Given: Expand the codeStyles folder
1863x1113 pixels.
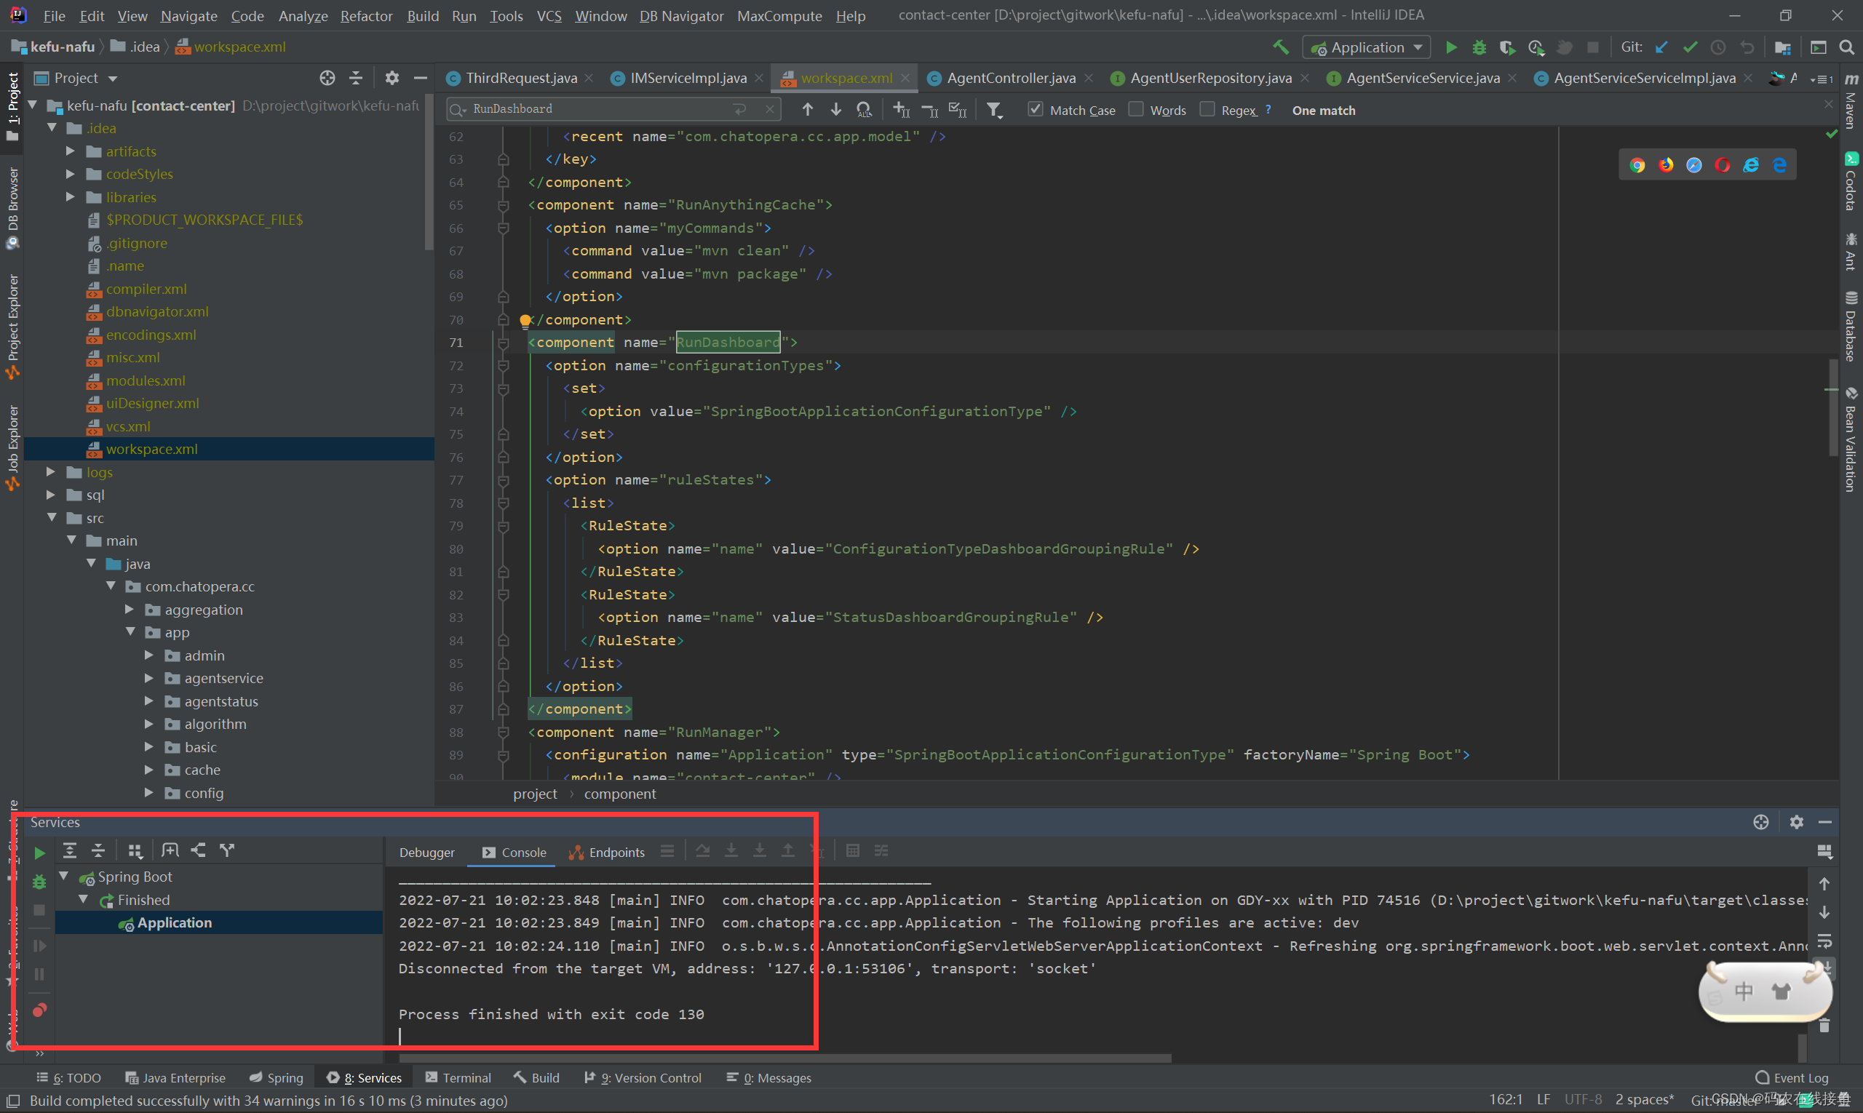Looking at the screenshot, I should coord(71,174).
